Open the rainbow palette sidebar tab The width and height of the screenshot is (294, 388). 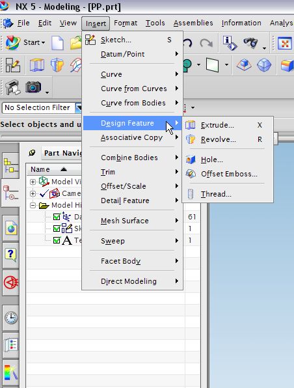11,372
